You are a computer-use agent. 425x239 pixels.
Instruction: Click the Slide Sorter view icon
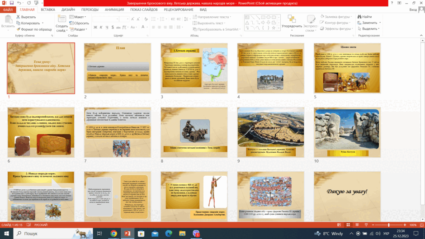point(348,225)
